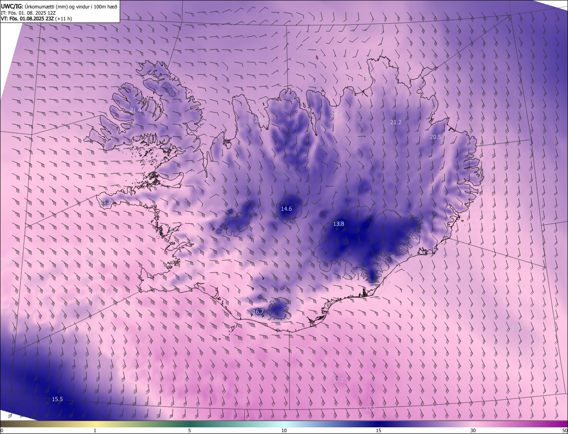Image resolution: width=568 pixels, height=434 pixels.
Task: Click the 14.6 value label
Action: 286,209
